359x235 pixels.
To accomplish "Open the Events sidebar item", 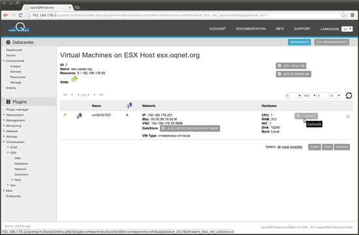I will pos(10,88).
